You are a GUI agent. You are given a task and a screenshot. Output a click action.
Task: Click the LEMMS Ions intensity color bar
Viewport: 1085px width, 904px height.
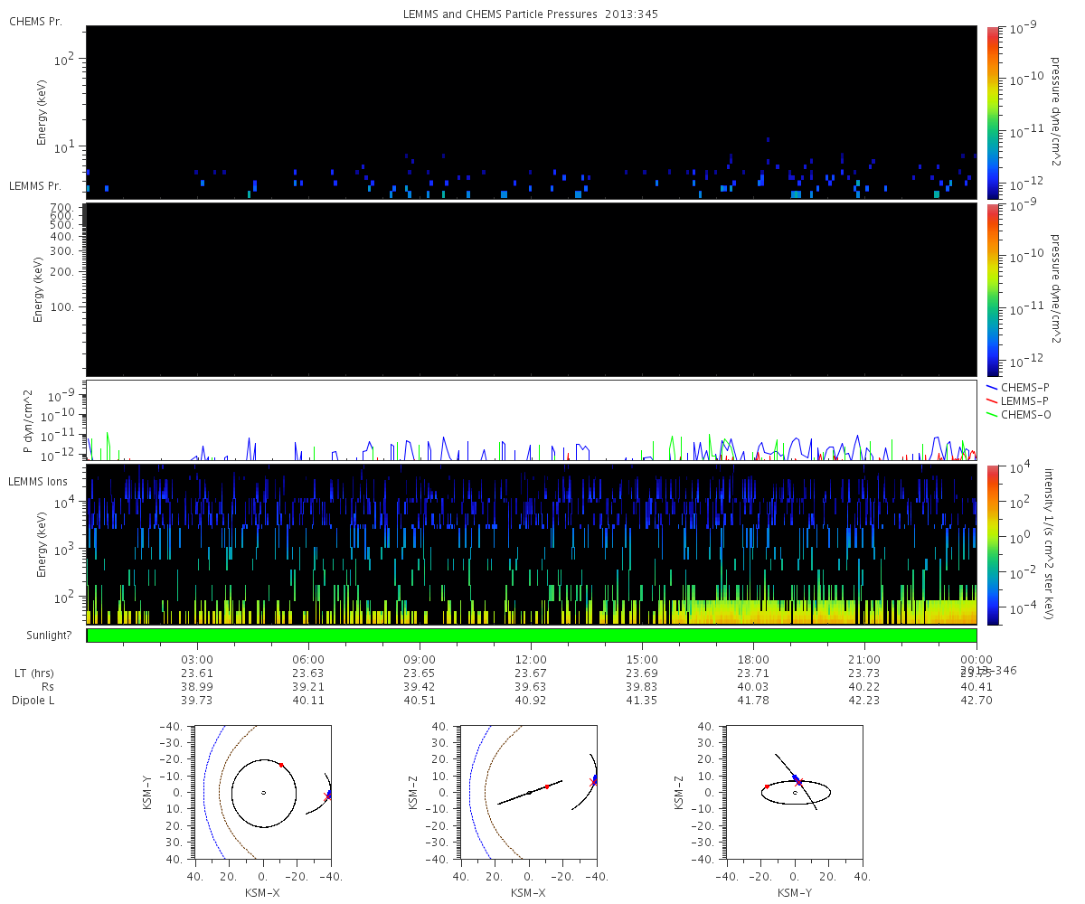(x=993, y=544)
